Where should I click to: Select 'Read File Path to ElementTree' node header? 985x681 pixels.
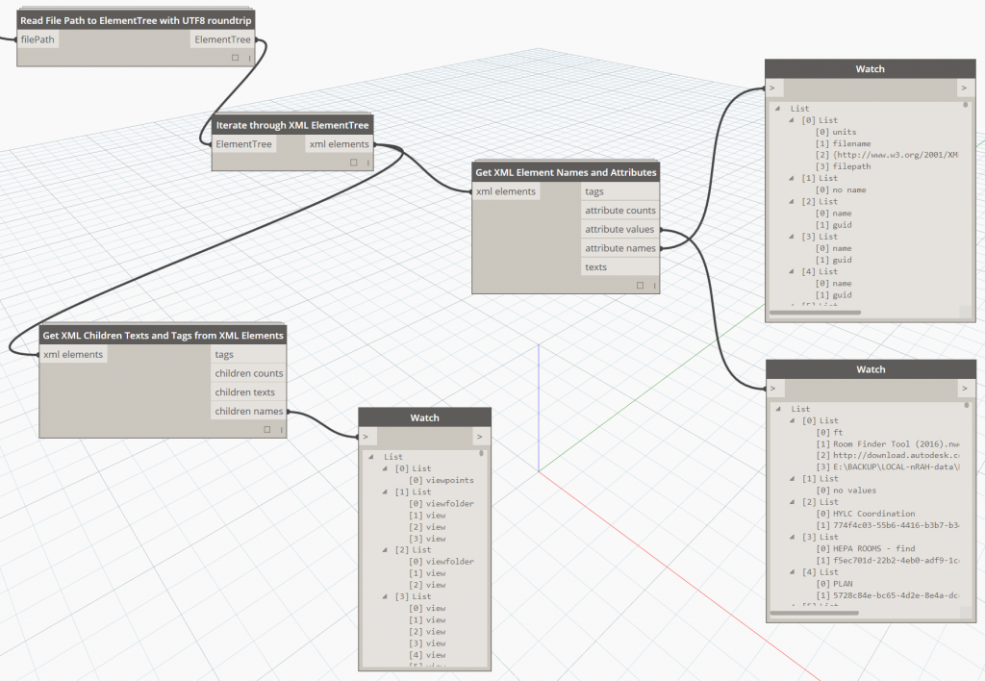click(x=136, y=21)
